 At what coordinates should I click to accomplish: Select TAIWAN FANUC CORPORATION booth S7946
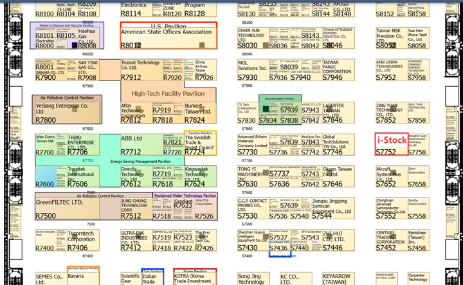(336, 69)
